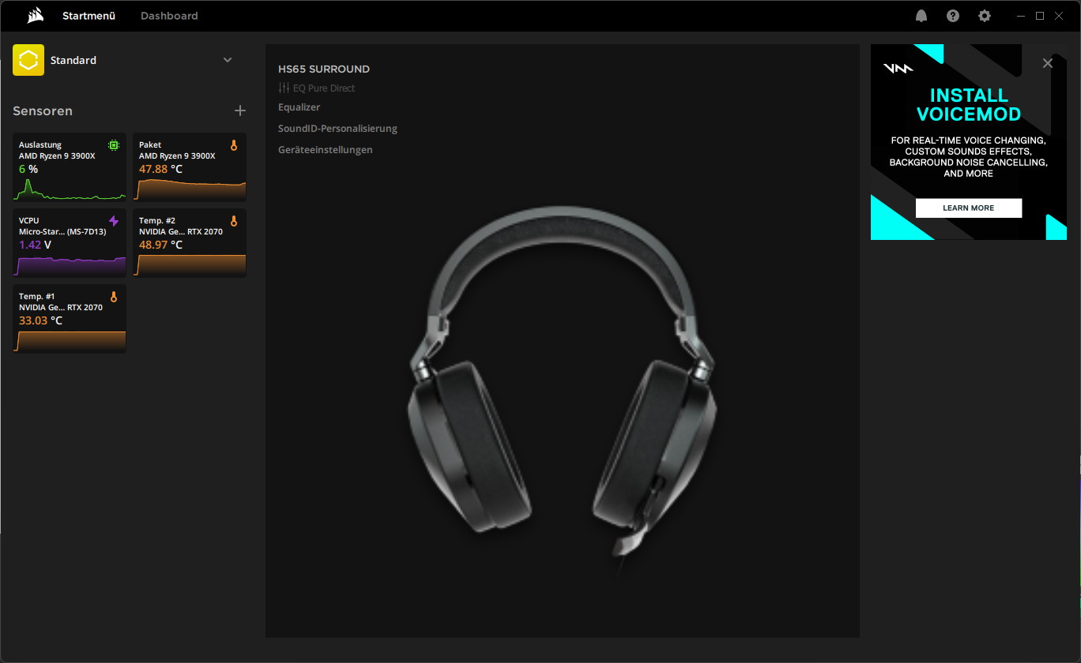The height and width of the screenshot is (663, 1081).
Task: Switch to the Dashboard tab
Action: (169, 16)
